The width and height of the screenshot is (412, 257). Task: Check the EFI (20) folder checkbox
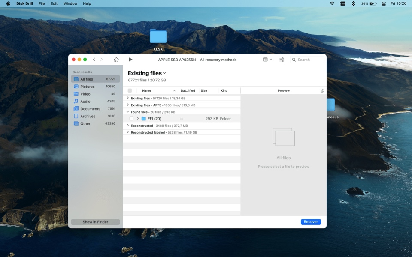[131, 119]
